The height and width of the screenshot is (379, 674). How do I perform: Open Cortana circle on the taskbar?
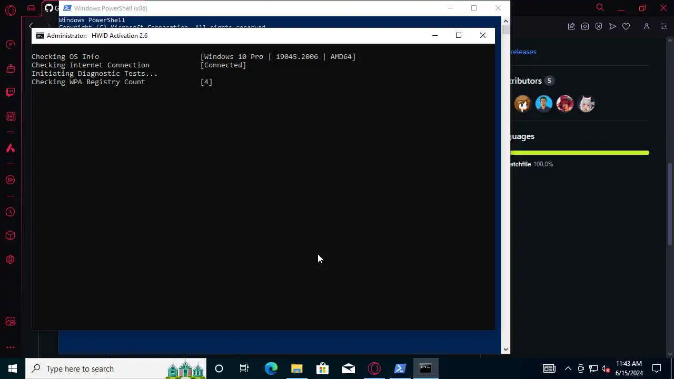click(x=219, y=368)
